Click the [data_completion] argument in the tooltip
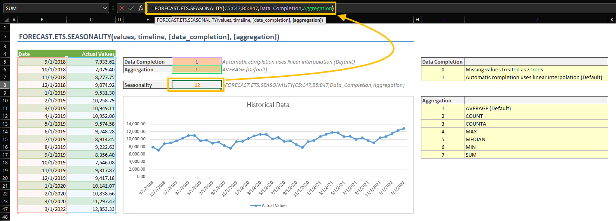This screenshot has height=221, width=616. click(271, 20)
